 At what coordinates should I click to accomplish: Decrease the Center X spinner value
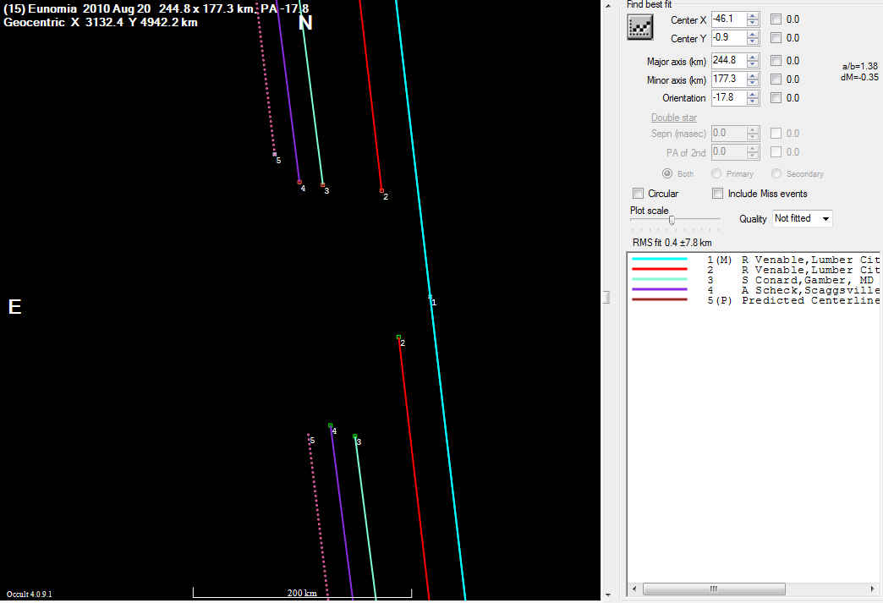pos(753,24)
